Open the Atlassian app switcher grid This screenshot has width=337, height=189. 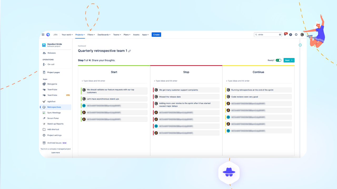point(43,34)
